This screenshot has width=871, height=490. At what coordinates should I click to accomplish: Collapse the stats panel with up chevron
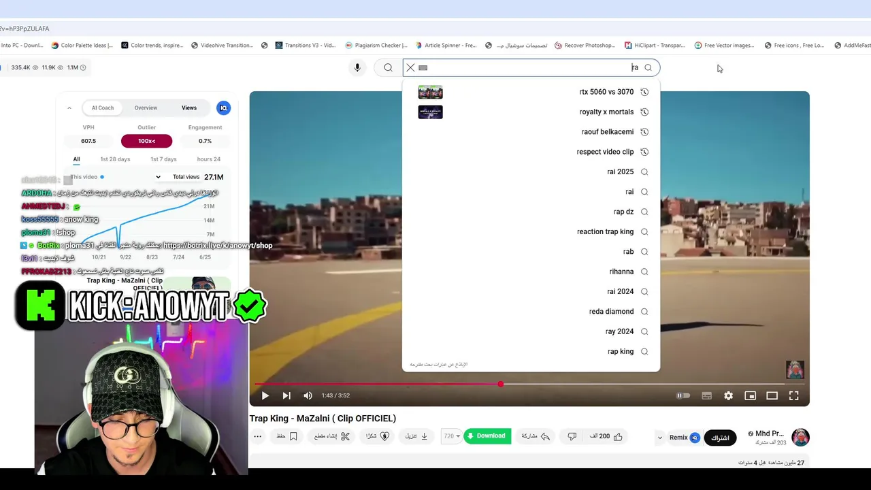tap(69, 108)
